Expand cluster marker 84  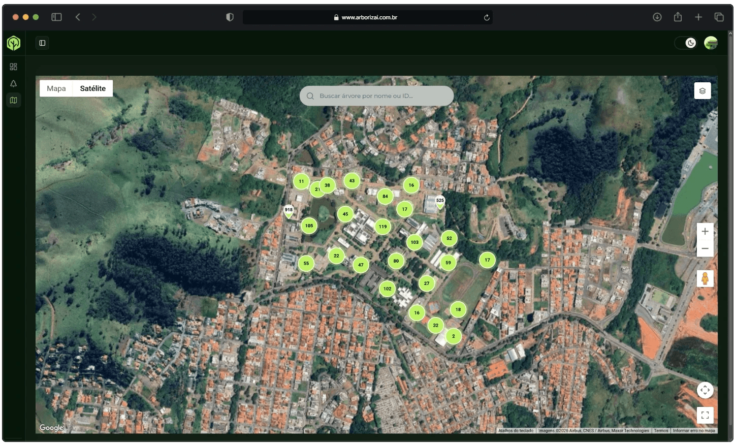click(385, 196)
